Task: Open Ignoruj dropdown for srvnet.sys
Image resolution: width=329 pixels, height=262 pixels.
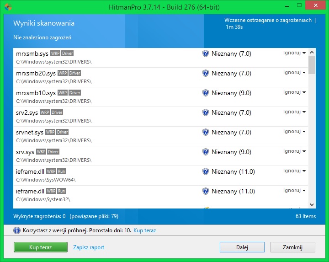Action: pyautogui.click(x=294, y=131)
